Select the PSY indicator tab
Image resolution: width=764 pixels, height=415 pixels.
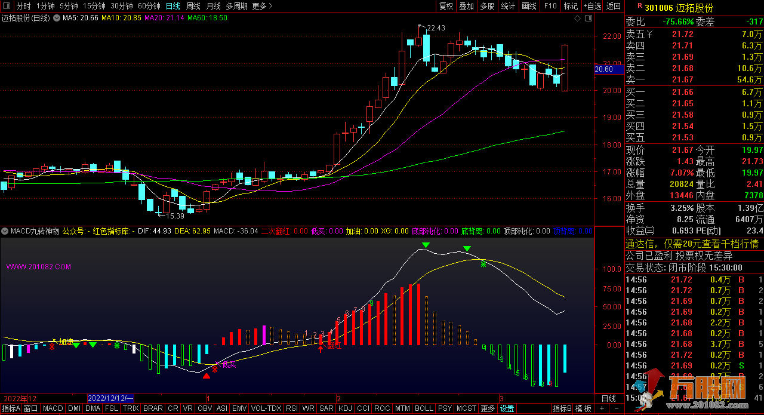[445, 409]
